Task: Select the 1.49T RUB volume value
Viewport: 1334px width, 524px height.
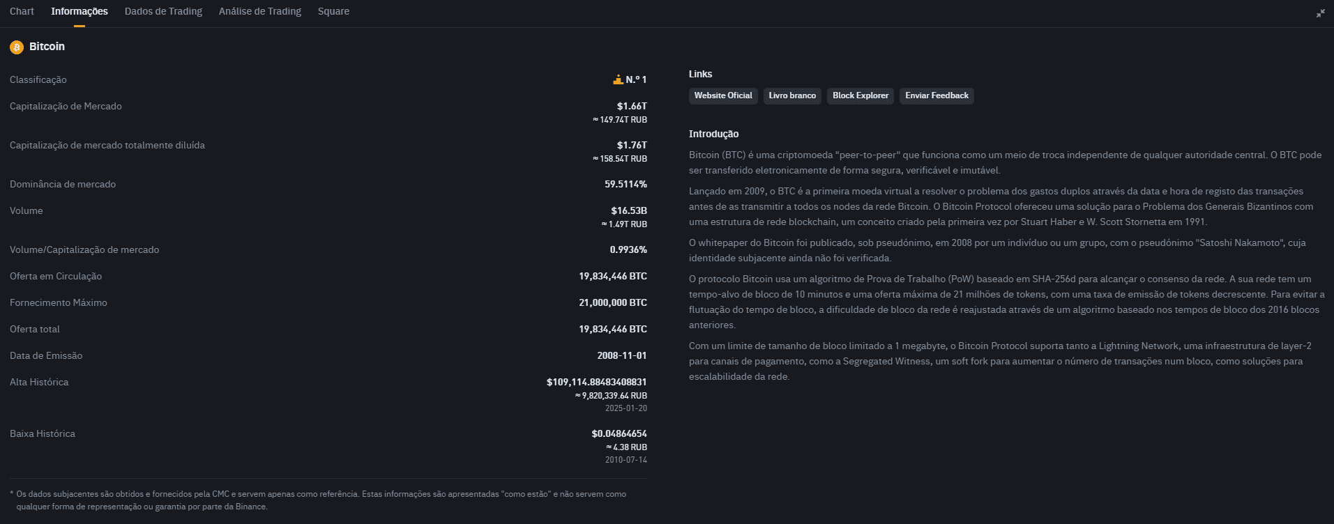Action: click(624, 224)
